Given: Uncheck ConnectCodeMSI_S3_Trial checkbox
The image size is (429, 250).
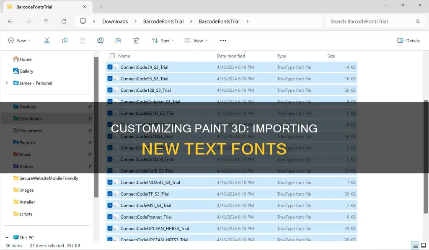Looking at the screenshot, I should [x=110, y=205].
